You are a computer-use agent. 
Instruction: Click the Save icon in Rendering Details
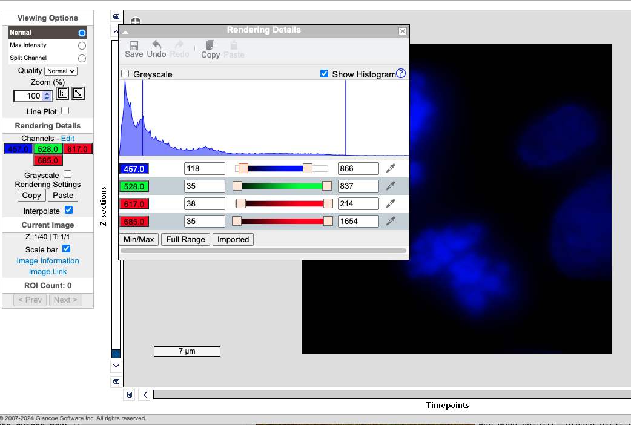134,50
